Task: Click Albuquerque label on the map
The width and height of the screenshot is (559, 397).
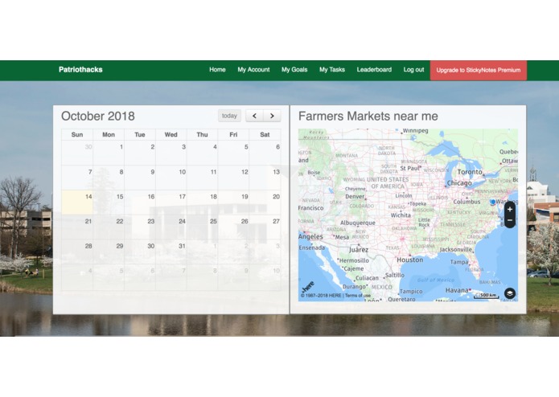Action: click(x=358, y=223)
